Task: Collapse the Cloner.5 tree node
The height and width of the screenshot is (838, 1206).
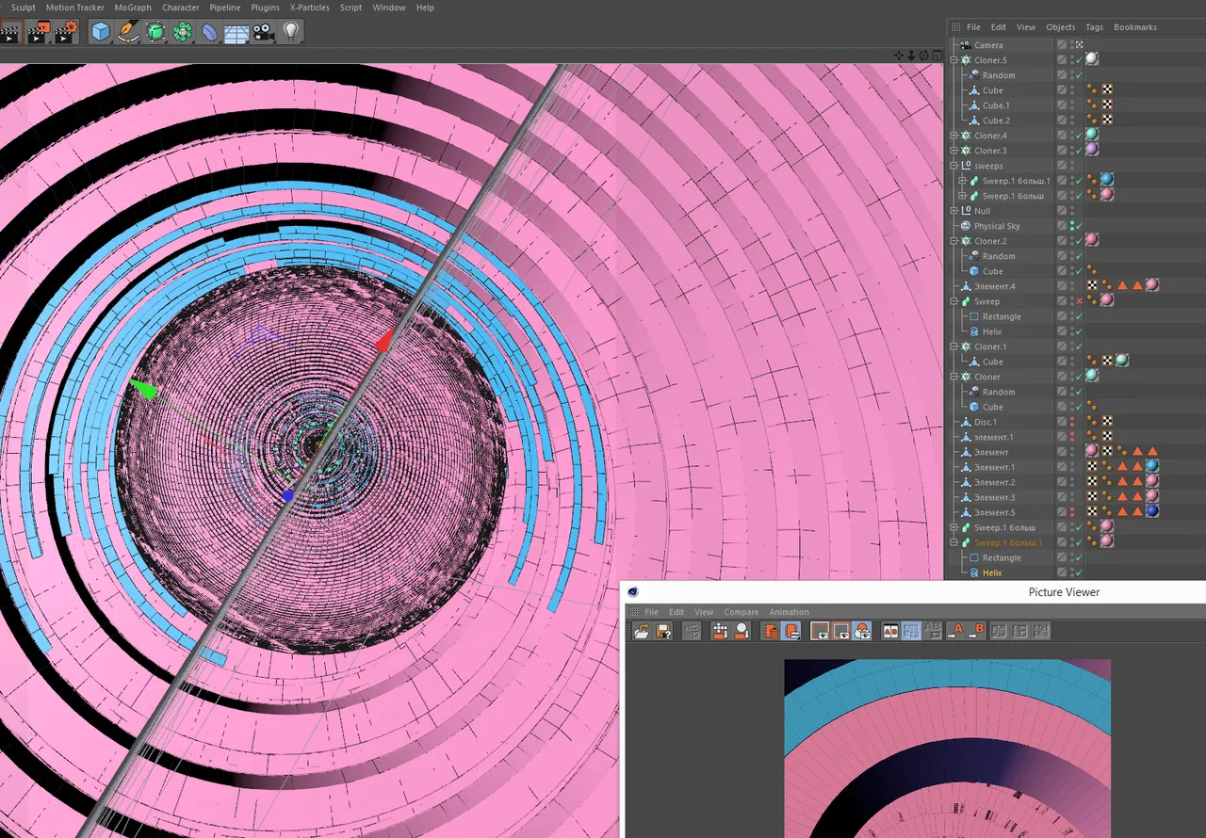Action: [x=953, y=60]
